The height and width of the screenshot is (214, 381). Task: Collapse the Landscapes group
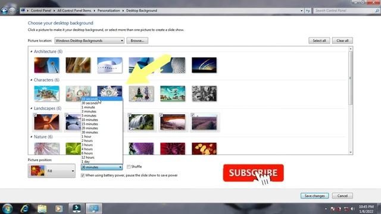point(32,108)
